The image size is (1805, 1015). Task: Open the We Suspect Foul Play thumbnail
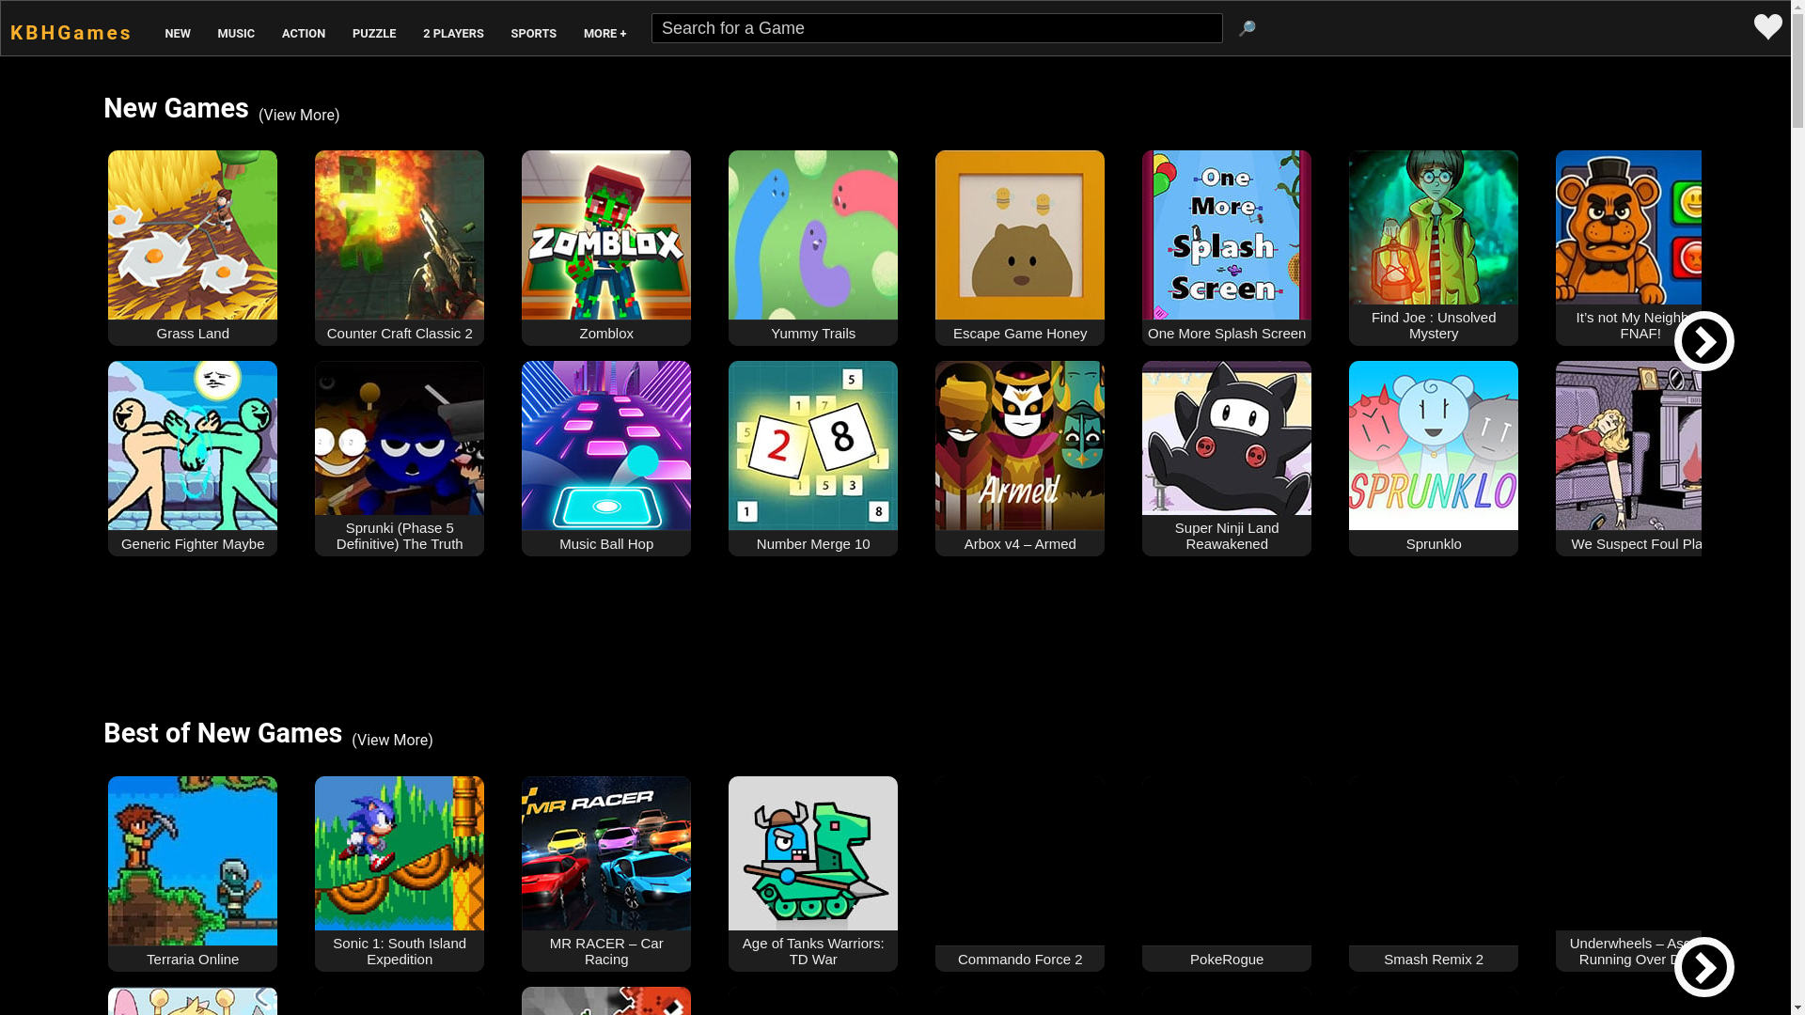pyautogui.click(x=1628, y=445)
